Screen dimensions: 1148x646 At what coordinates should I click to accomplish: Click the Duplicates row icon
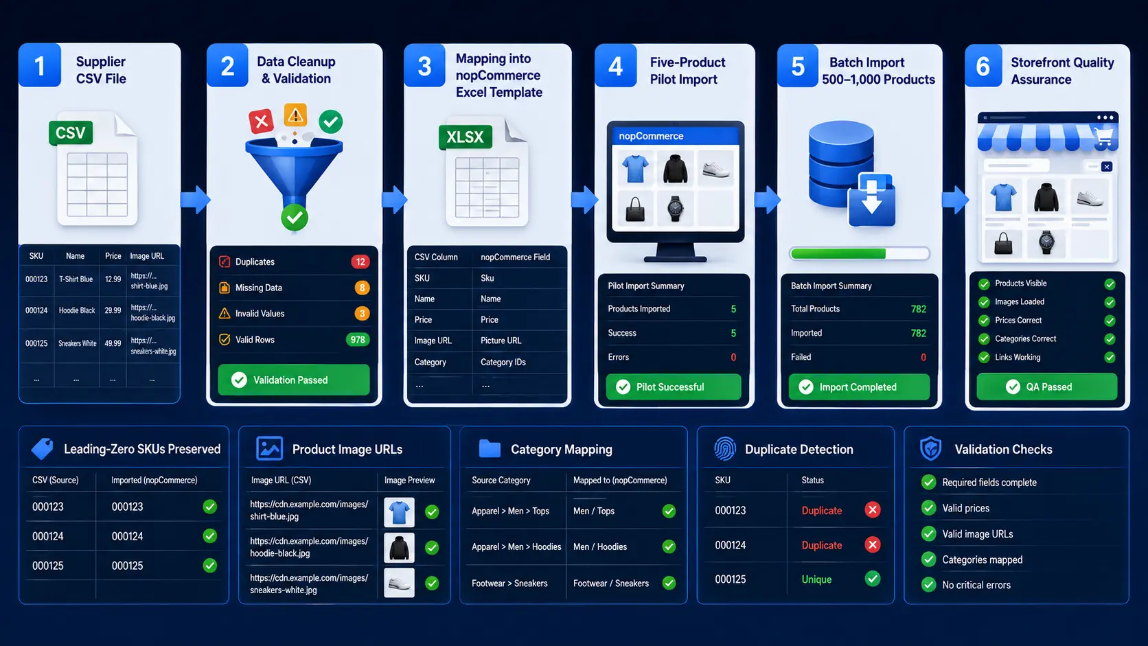click(225, 262)
